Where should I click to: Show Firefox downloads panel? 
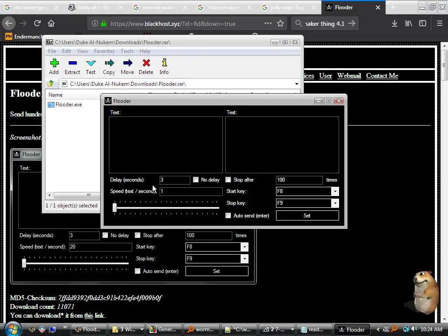pyautogui.click(x=395, y=24)
